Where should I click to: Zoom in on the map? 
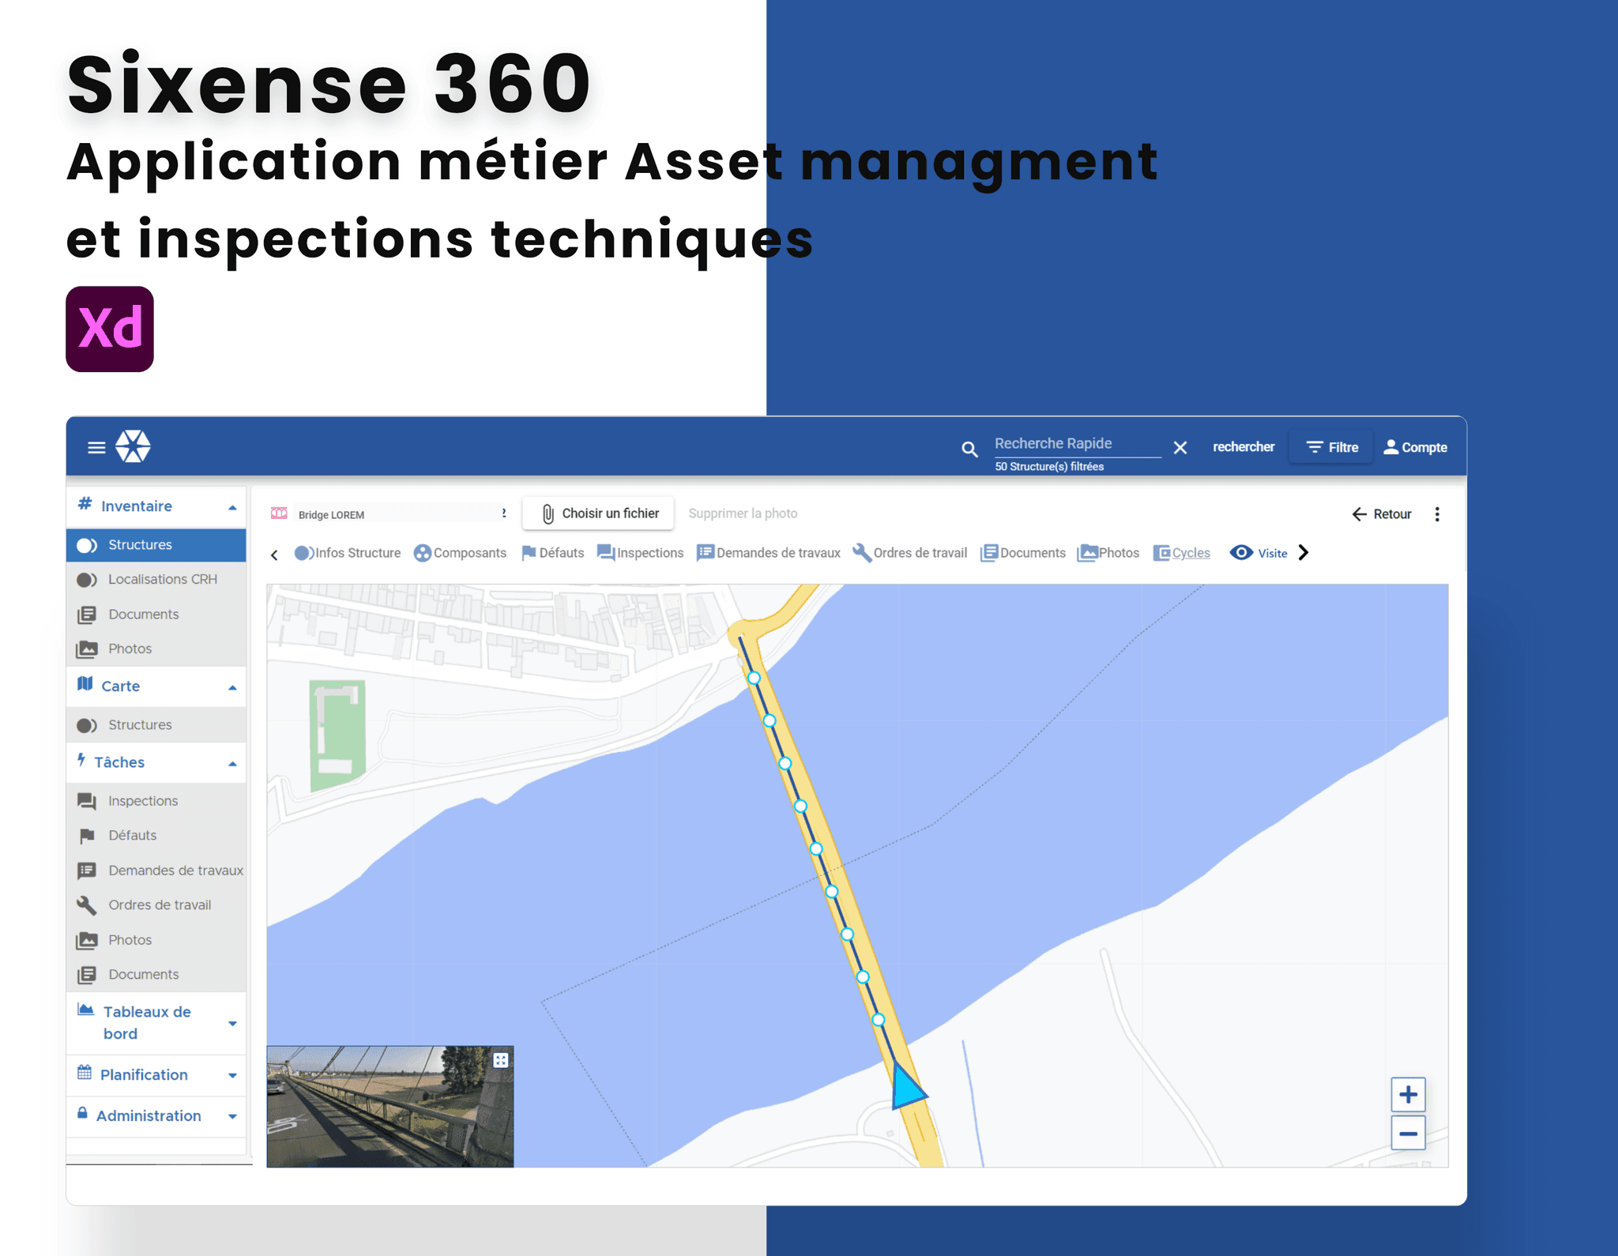click(1408, 1095)
